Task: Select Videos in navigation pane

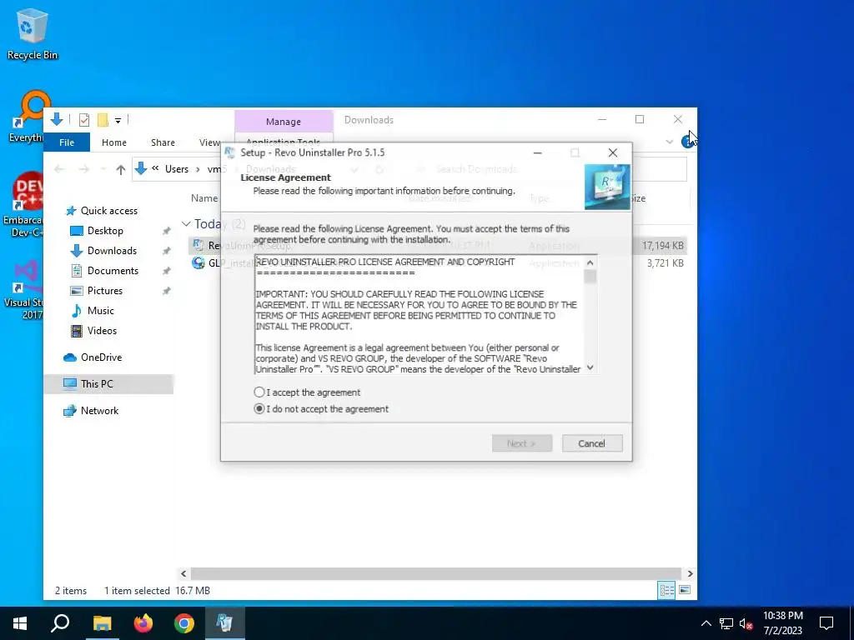Action: tap(102, 331)
